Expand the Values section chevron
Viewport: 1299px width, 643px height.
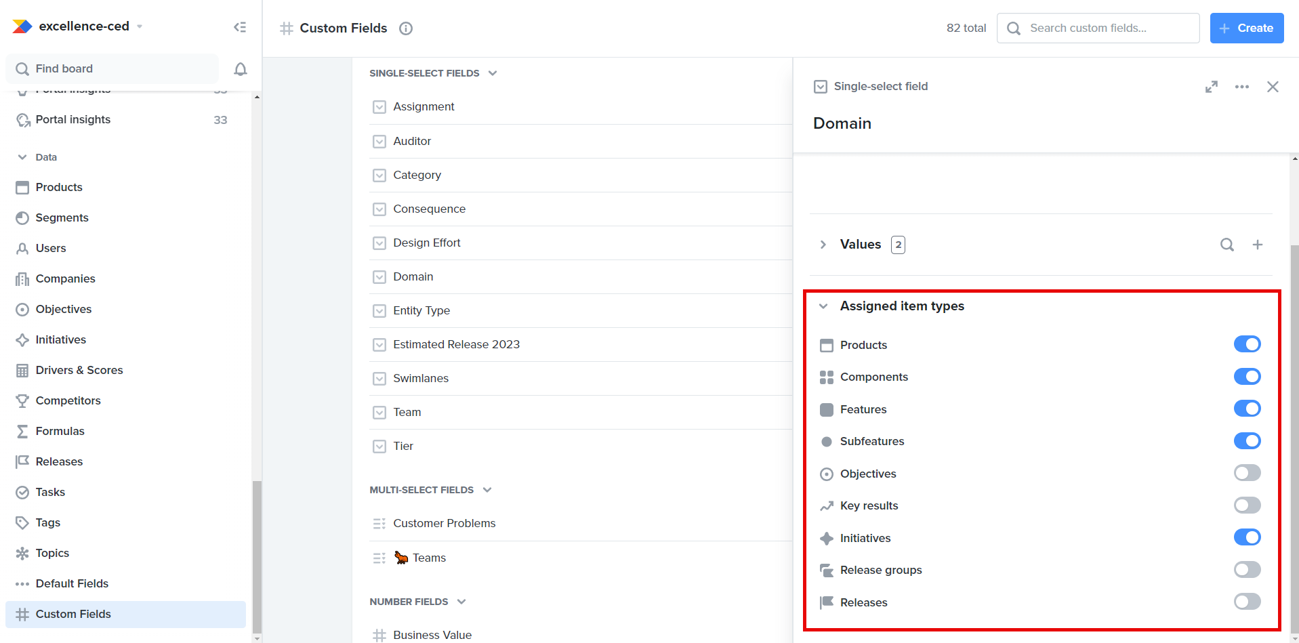(x=823, y=245)
